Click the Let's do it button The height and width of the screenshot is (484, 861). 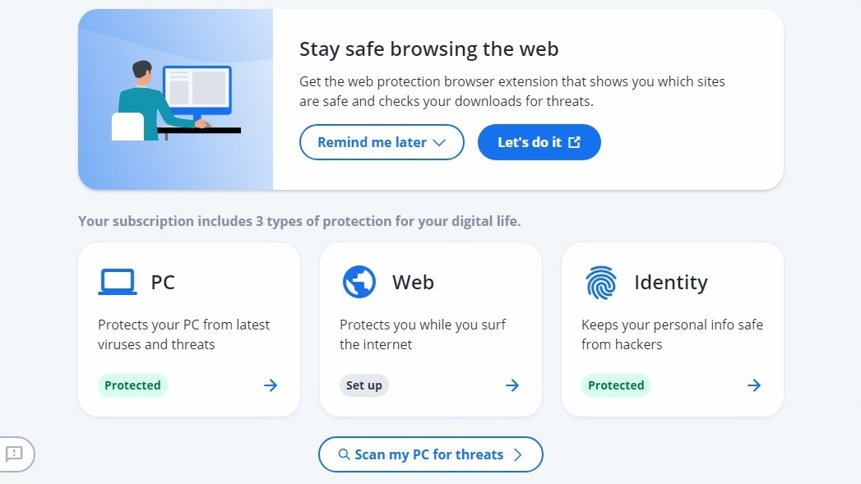(x=539, y=141)
